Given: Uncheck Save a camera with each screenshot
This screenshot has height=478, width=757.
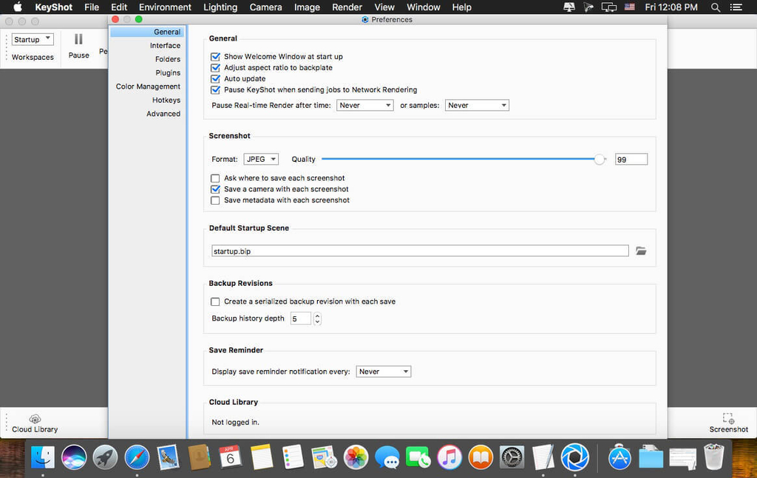Looking at the screenshot, I should click(x=215, y=189).
